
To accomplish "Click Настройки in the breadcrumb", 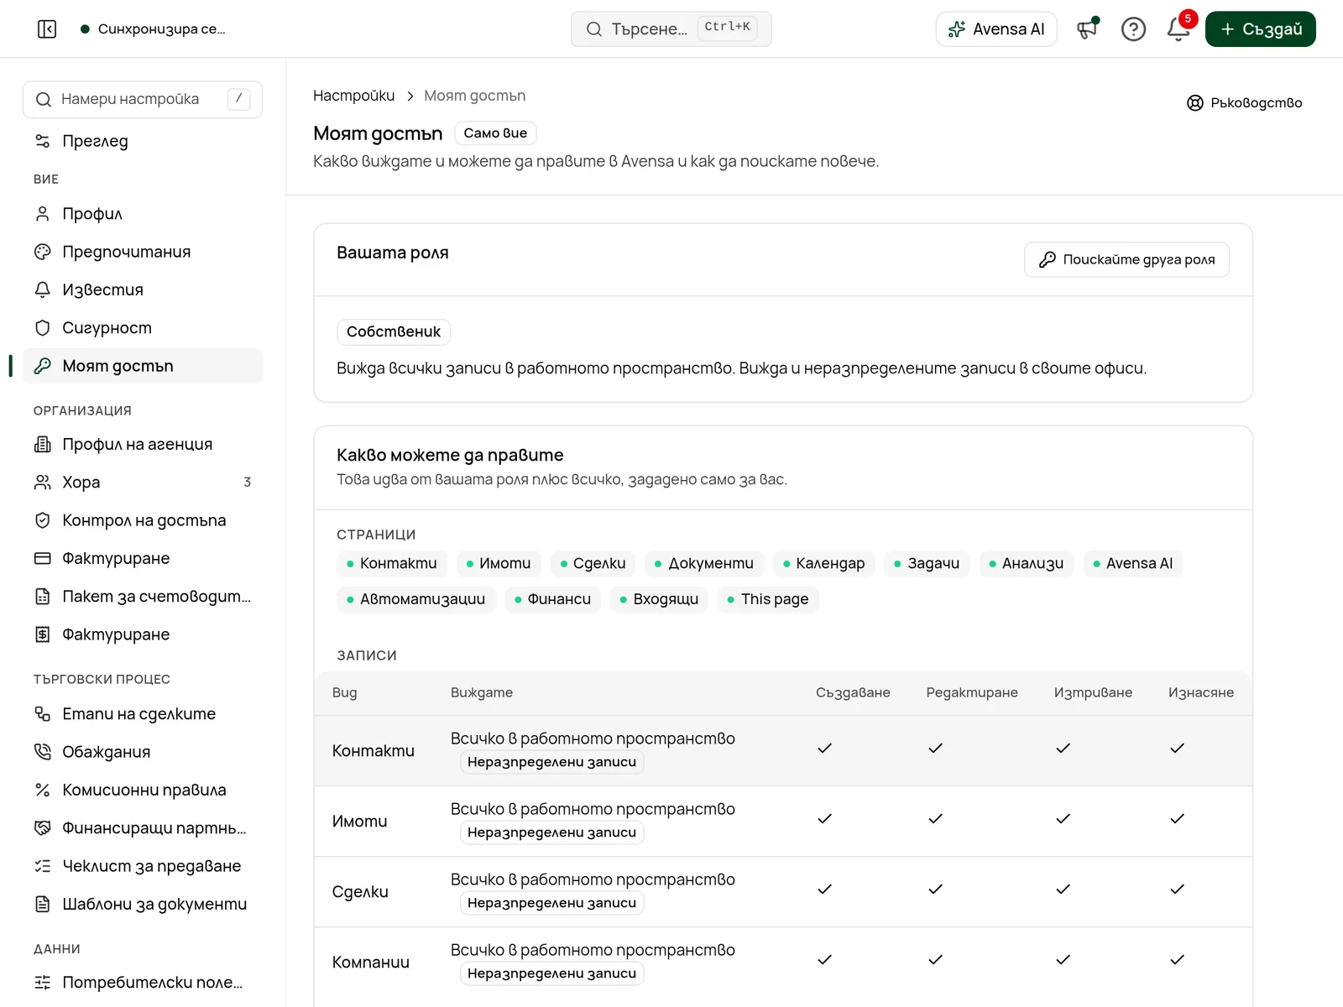I will pyautogui.click(x=354, y=96).
